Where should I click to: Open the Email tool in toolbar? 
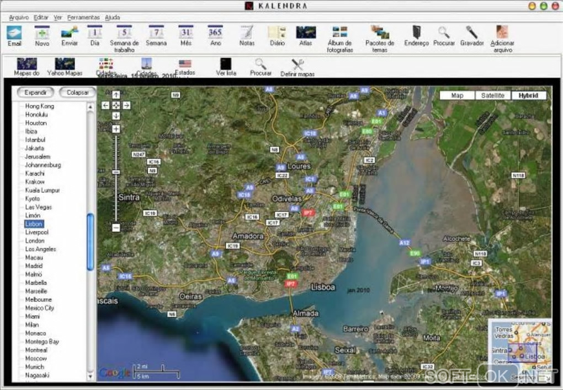14,34
